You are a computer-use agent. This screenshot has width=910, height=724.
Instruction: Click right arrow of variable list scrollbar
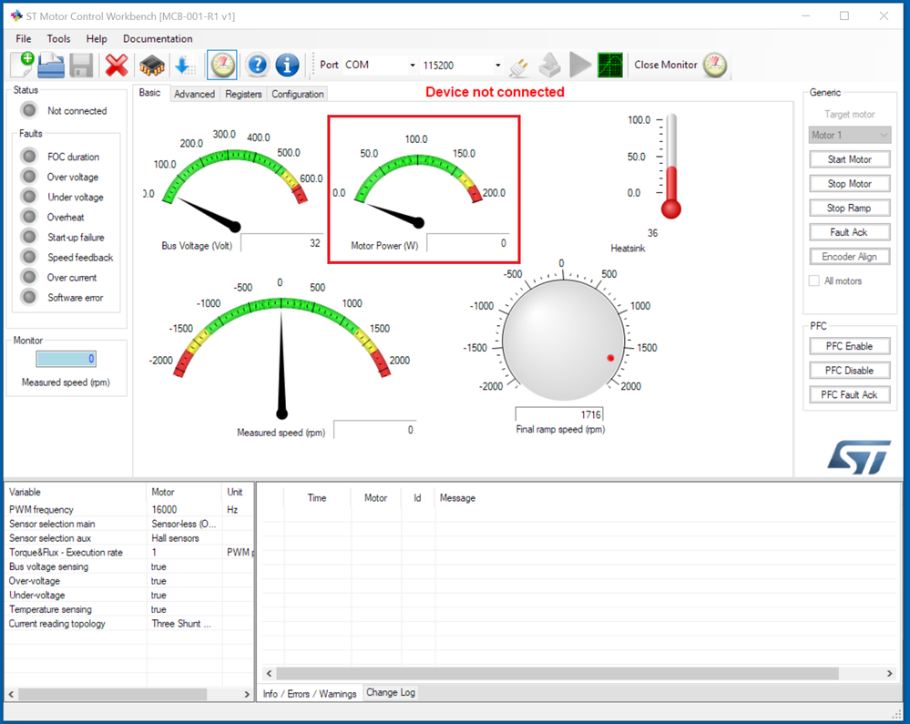247,694
